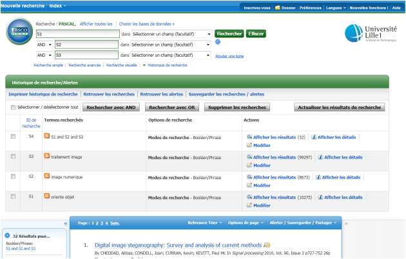Open Aide in top bar
Image resolution: width=406 pixels, height=259 pixels.
(396, 8)
